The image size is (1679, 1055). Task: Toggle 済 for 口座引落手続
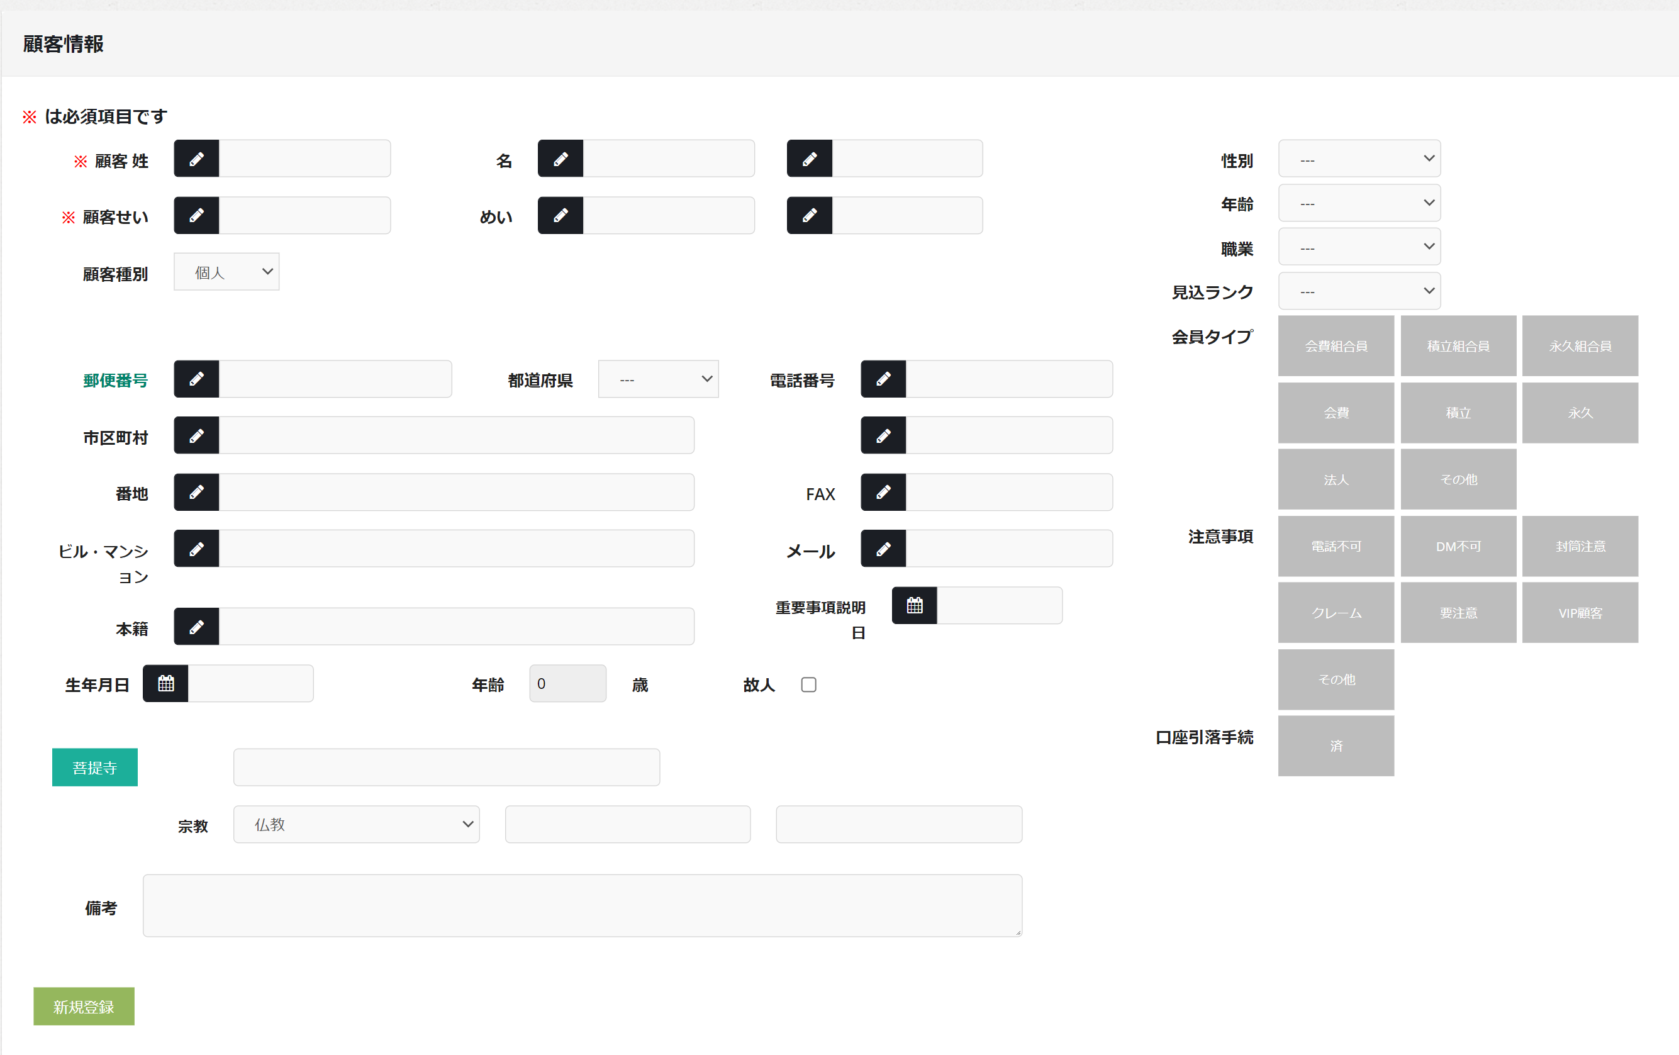click(x=1336, y=745)
